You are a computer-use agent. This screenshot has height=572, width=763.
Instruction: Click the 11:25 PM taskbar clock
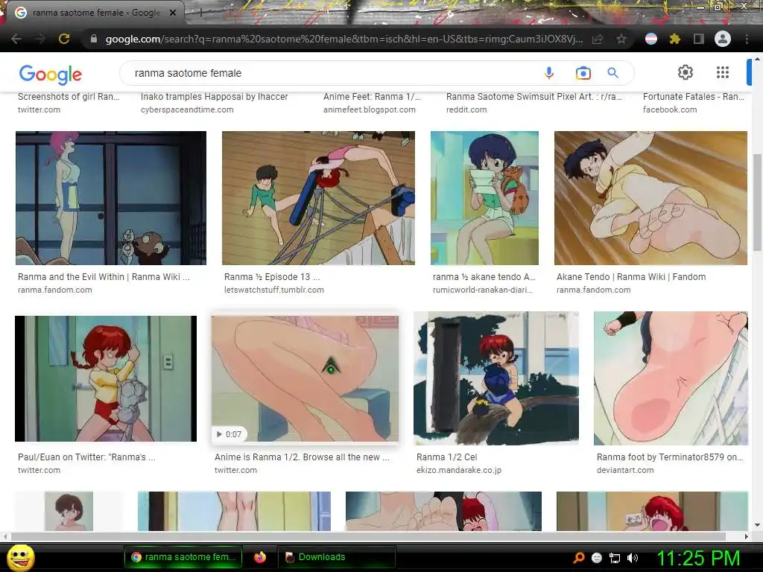pos(699,558)
